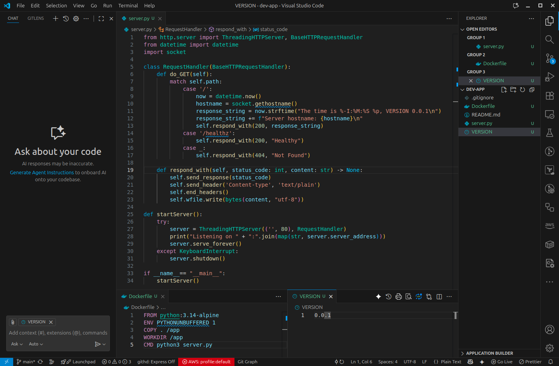Screen dimensions: 559x366
Task: Click New Folder icon in DEV-APP header
Action: pos(513,90)
